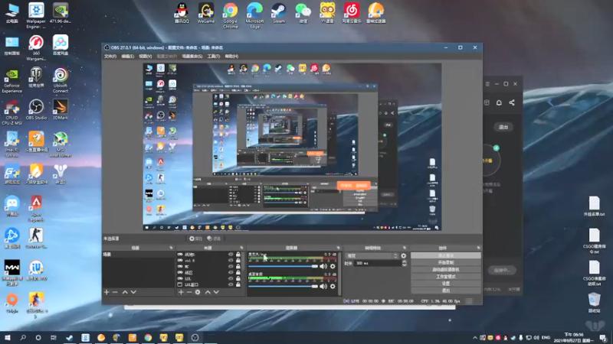Remove selected scene with the minus icon
The height and width of the screenshot is (344, 613).
(115, 292)
